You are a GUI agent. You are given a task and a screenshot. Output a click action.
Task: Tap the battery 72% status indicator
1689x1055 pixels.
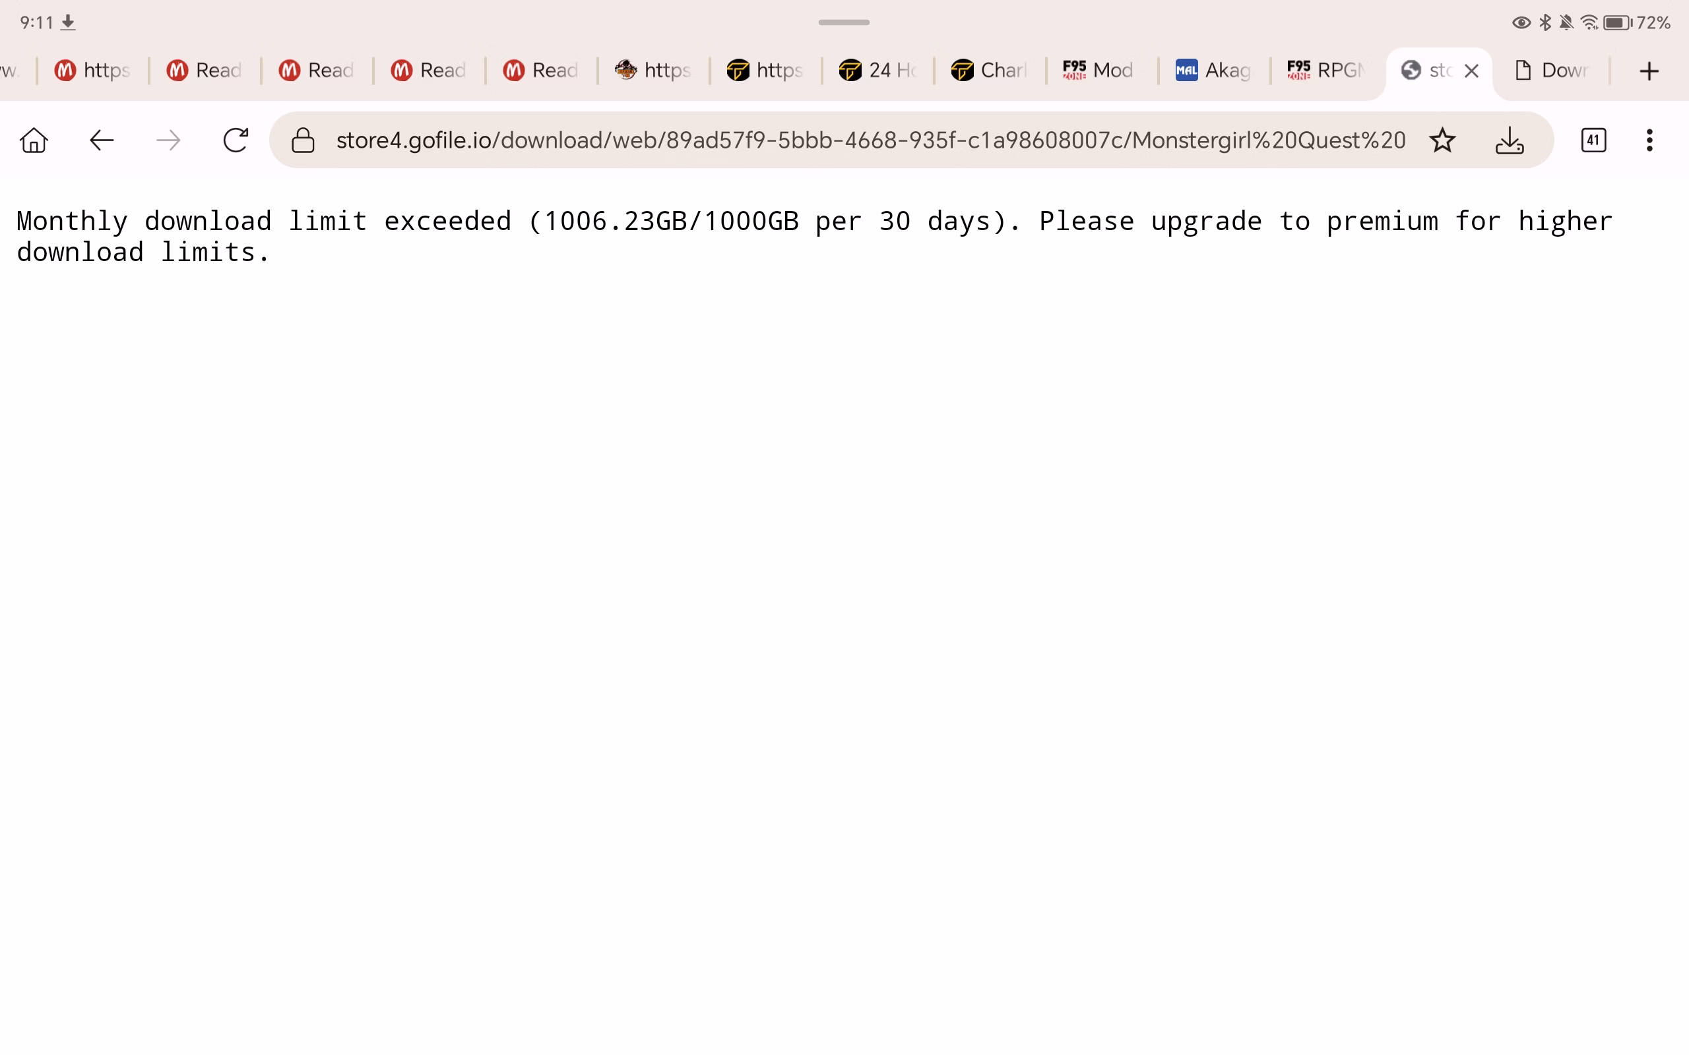(1636, 23)
